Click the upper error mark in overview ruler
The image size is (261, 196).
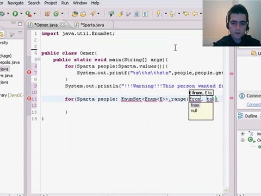point(232,73)
